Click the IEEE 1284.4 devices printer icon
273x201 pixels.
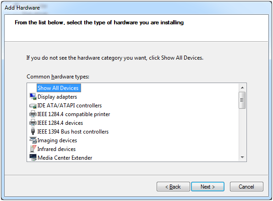coord(33,123)
